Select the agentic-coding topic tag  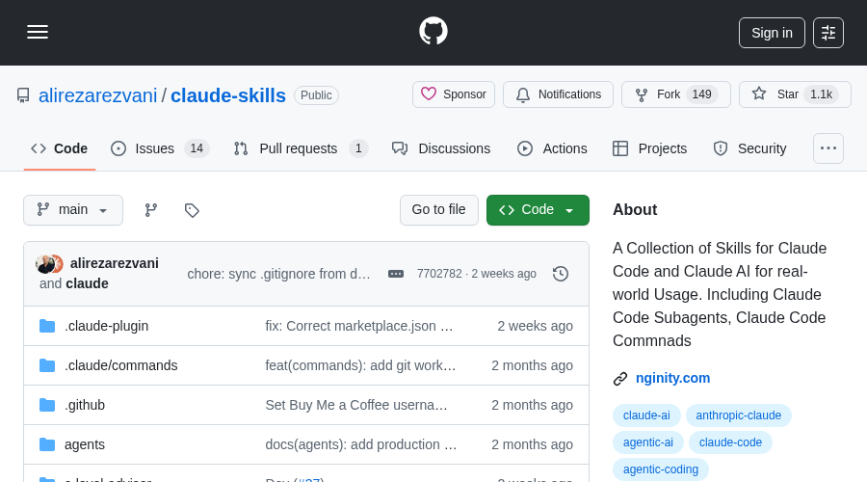click(661, 469)
